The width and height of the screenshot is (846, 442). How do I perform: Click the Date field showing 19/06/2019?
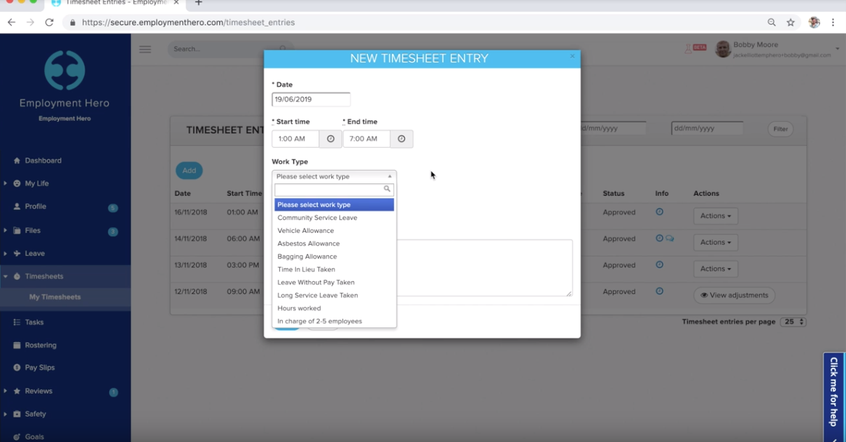coord(310,99)
